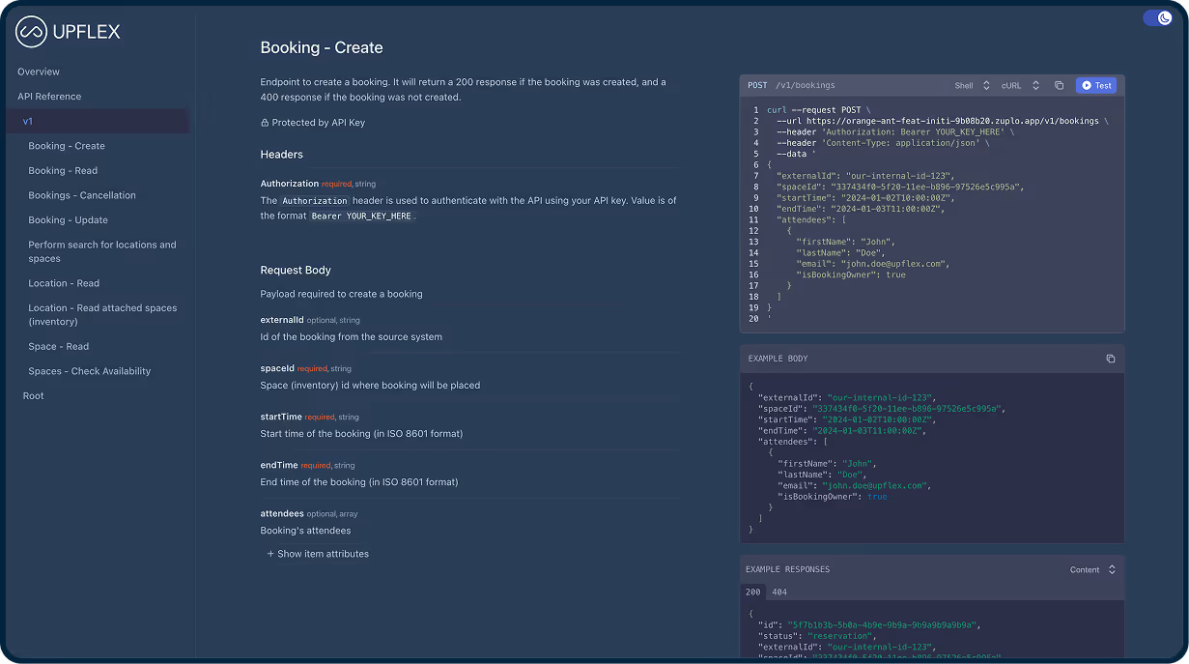Switch to the 200 response tab
Screen dimensions: 1189x664
tap(753, 591)
